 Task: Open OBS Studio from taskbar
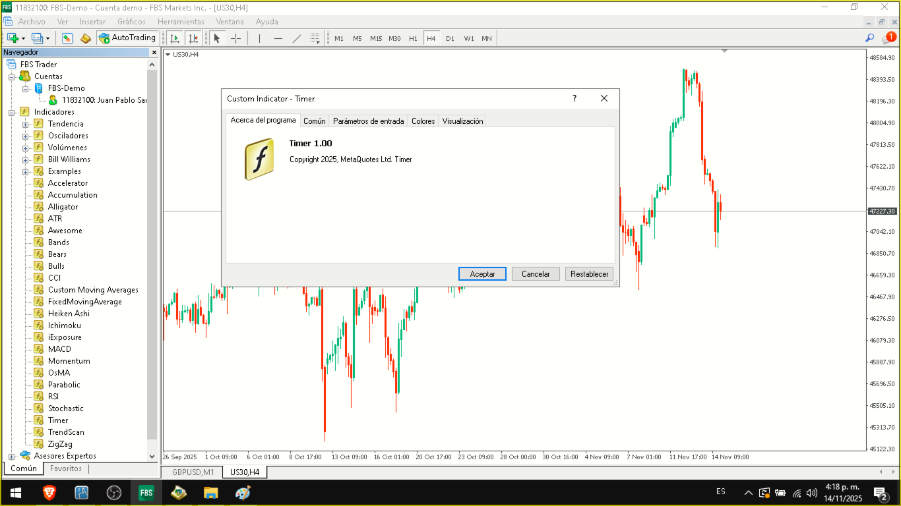pyautogui.click(x=114, y=492)
